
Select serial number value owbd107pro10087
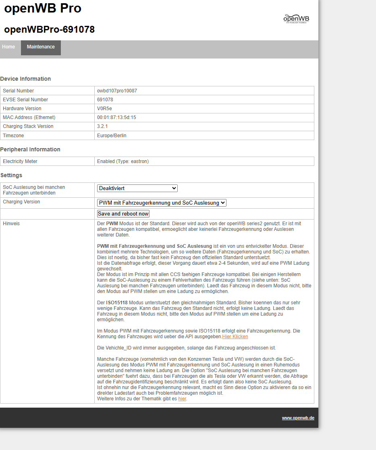click(117, 91)
